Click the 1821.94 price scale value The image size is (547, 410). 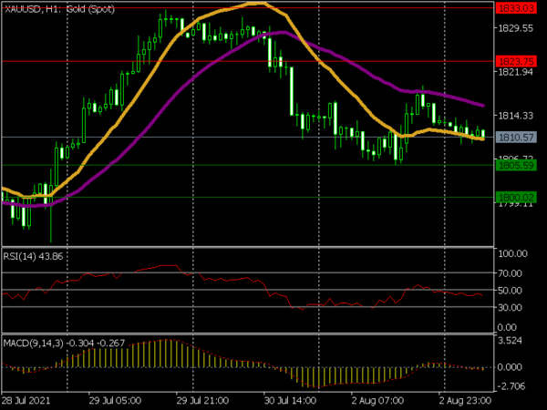click(x=516, y=72)
